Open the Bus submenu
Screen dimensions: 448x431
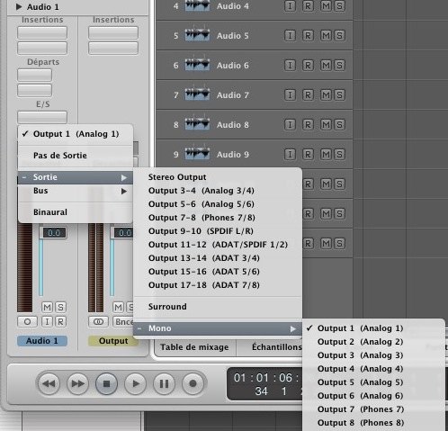click(76, 191)
